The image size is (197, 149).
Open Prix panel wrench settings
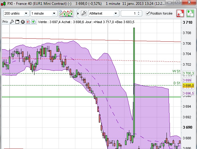coord(12,22)
